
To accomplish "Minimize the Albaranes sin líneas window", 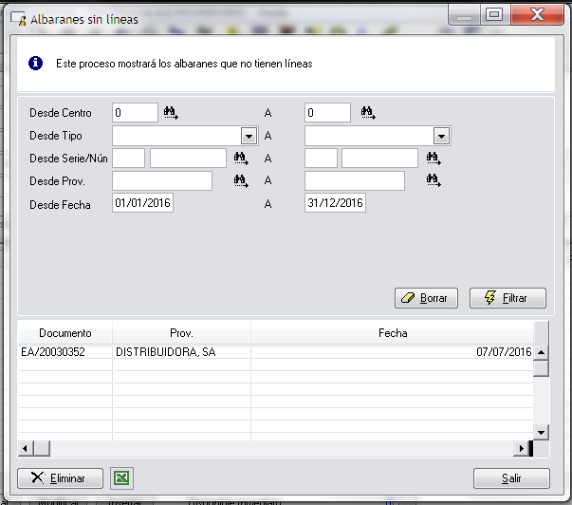I will [465, 14].
